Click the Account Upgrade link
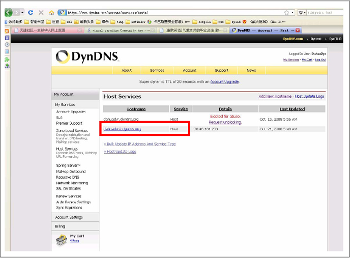 tap(224, 82)
